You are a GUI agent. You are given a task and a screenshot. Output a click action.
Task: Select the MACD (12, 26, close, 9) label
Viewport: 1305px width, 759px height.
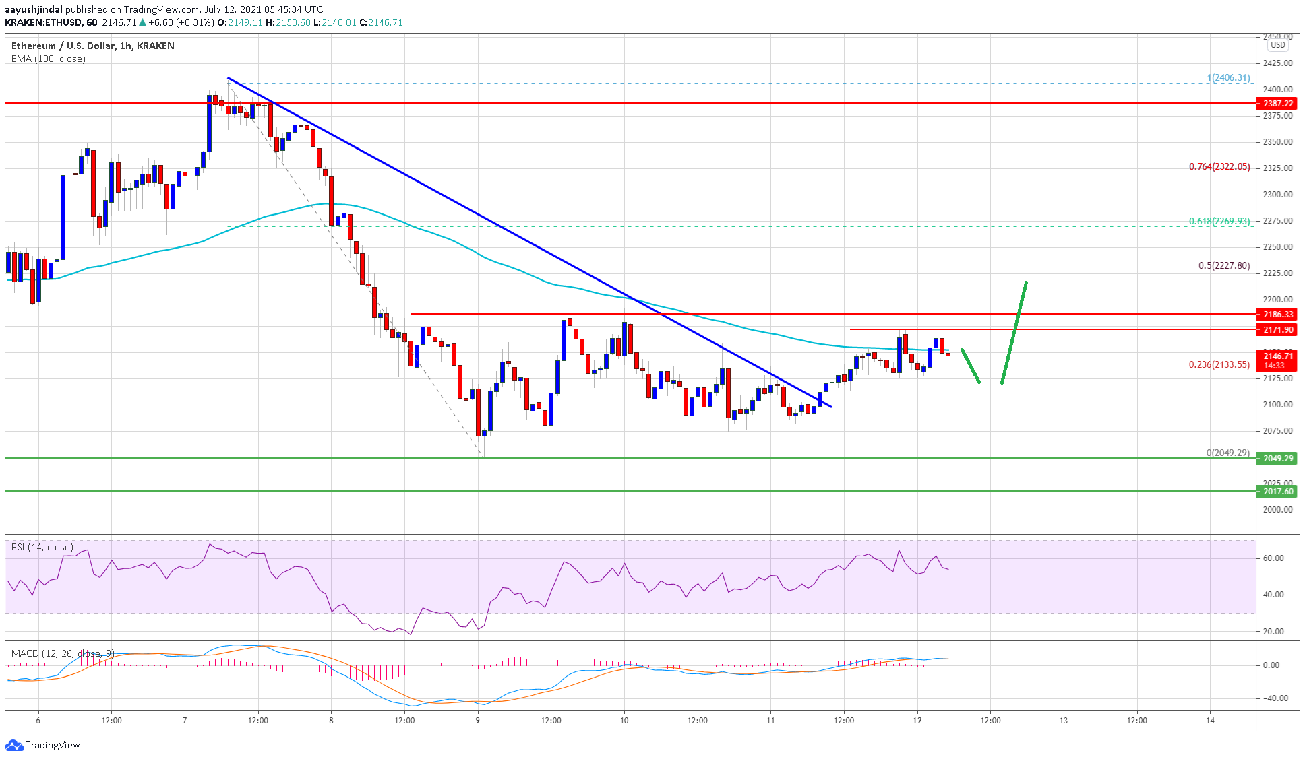(63, 653)
